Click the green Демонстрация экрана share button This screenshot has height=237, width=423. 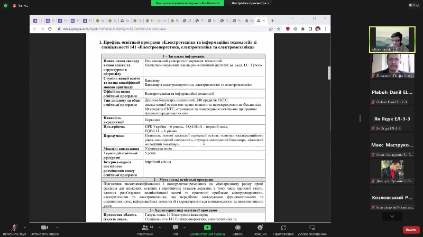tap(207, 227)
